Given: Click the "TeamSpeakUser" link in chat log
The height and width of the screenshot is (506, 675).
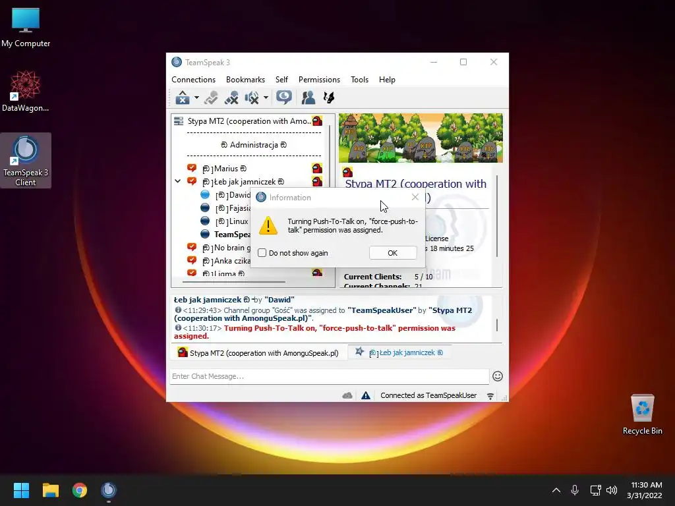Looking at the screenshot, I should (382, 310).
